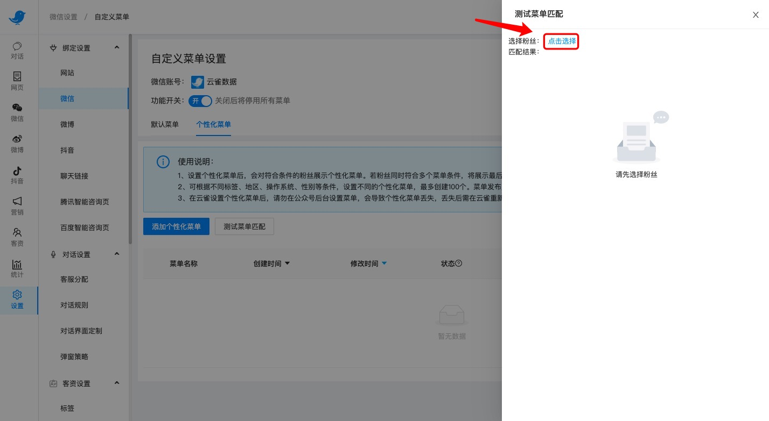Sort by 修改时间 using its arrow
The image size is (769, 421).
[x=384, y=263]
